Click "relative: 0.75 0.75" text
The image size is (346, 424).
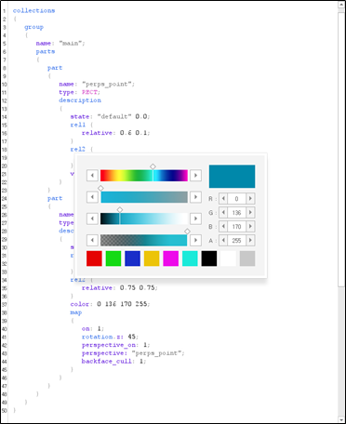tap(119, 288)
